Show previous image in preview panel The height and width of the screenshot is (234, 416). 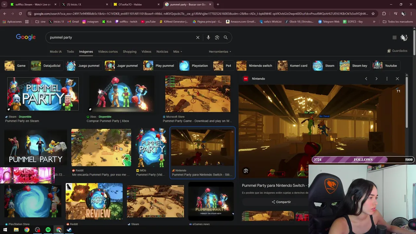[x=366, y=79]
